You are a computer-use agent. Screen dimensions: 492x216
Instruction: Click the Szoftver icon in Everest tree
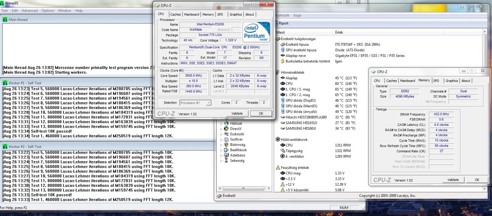coord(226,139)
